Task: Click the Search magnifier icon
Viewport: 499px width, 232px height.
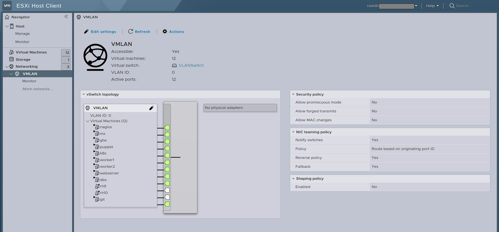Action: (452, 6)
